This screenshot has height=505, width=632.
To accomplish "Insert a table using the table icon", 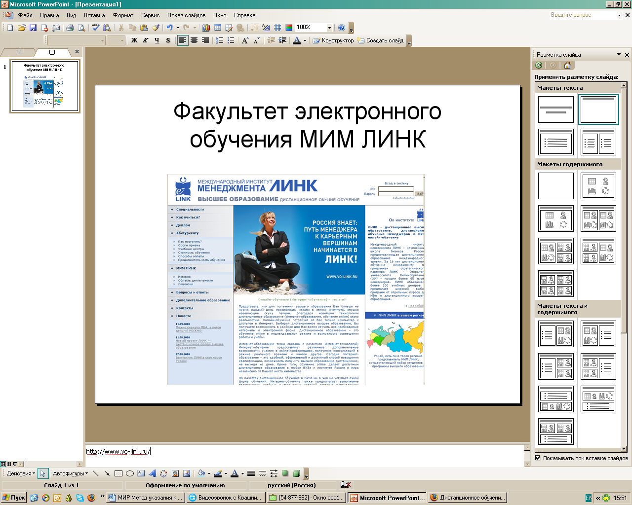I will pyautogui.click(x=218, y=28).
